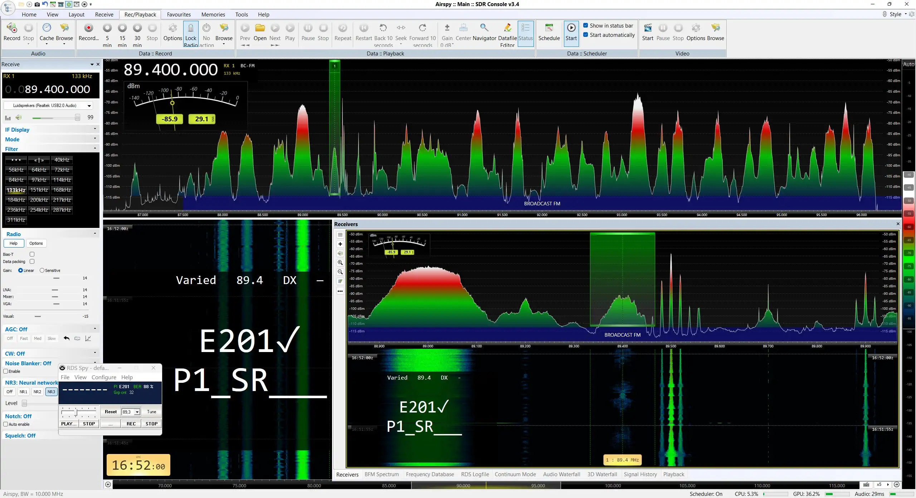Screen dimensions: 916x498
Task: Close the Receivers panel
Action: pyautogui.click(x=898, y=224)
